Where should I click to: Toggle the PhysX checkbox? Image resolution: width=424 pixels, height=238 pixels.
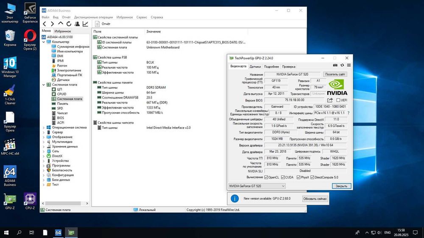[298, 177]
